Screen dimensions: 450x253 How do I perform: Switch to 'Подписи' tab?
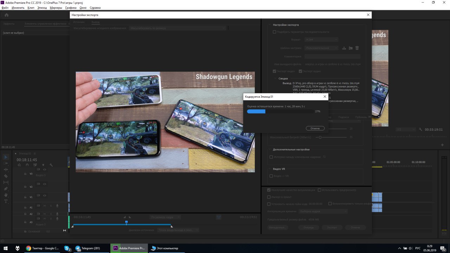point(343,117)
